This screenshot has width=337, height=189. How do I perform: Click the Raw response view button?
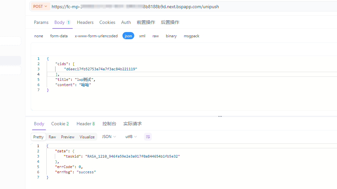click(x=52, y=137)
